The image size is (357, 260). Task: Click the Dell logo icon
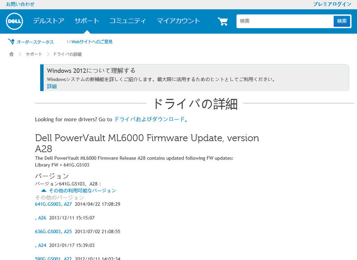pyautogui.click(x=14, y=21)
